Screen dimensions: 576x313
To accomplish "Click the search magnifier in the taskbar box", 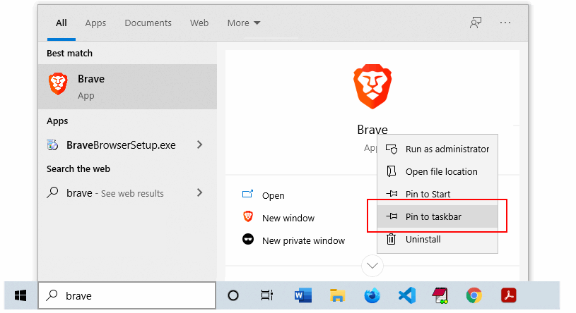I will click(52, 295).
